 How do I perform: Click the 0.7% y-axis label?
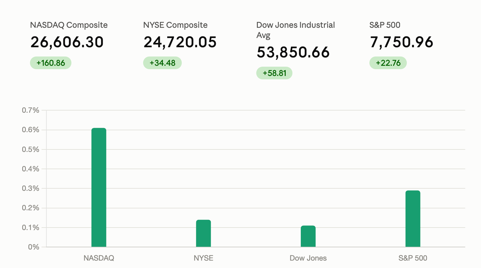(31, 110)
